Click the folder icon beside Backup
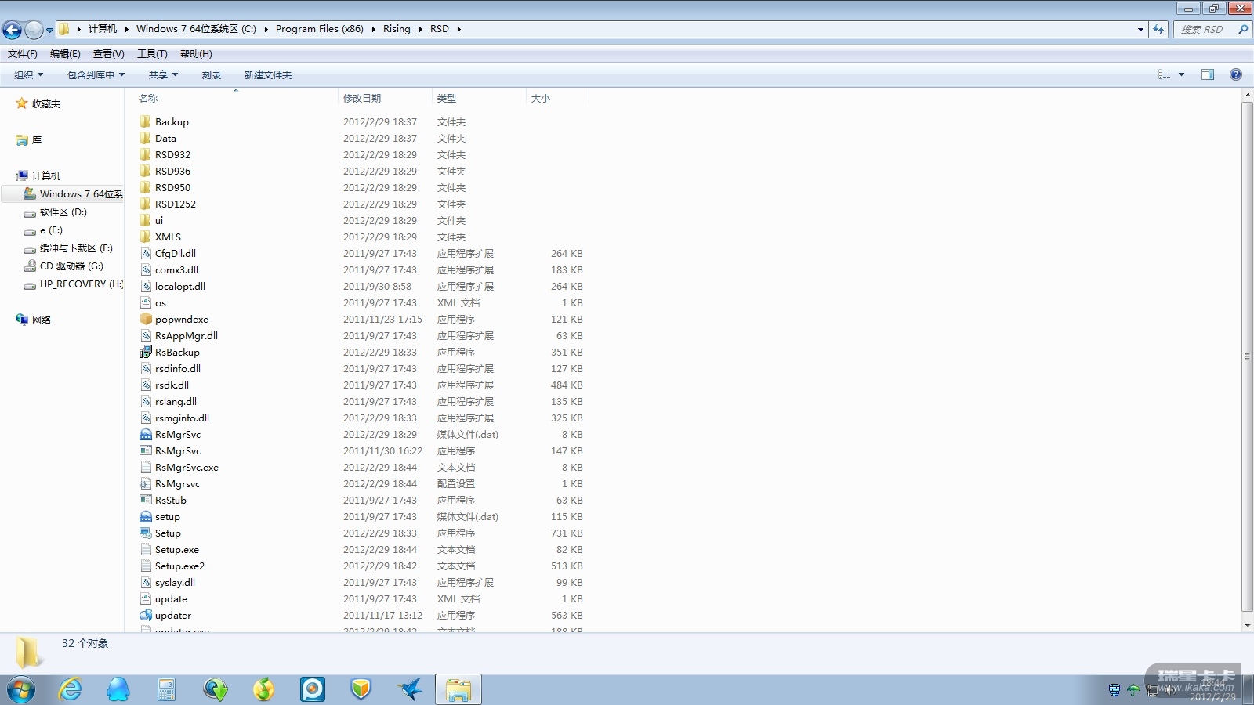 pyautogui.click(x=146, y=122)
